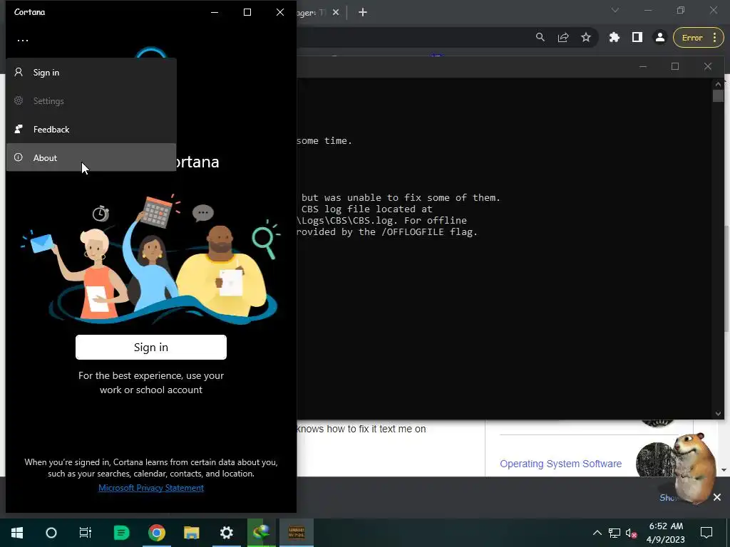Click the round thumbnail beside Operating System Software
Screen dimensions: 730x547
[x=654, y=459]
